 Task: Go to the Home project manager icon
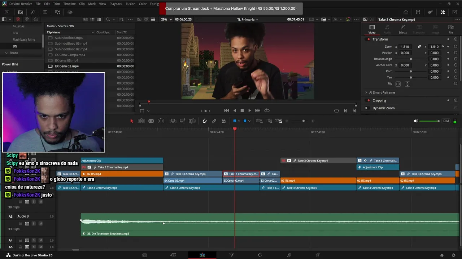point(442,255)
